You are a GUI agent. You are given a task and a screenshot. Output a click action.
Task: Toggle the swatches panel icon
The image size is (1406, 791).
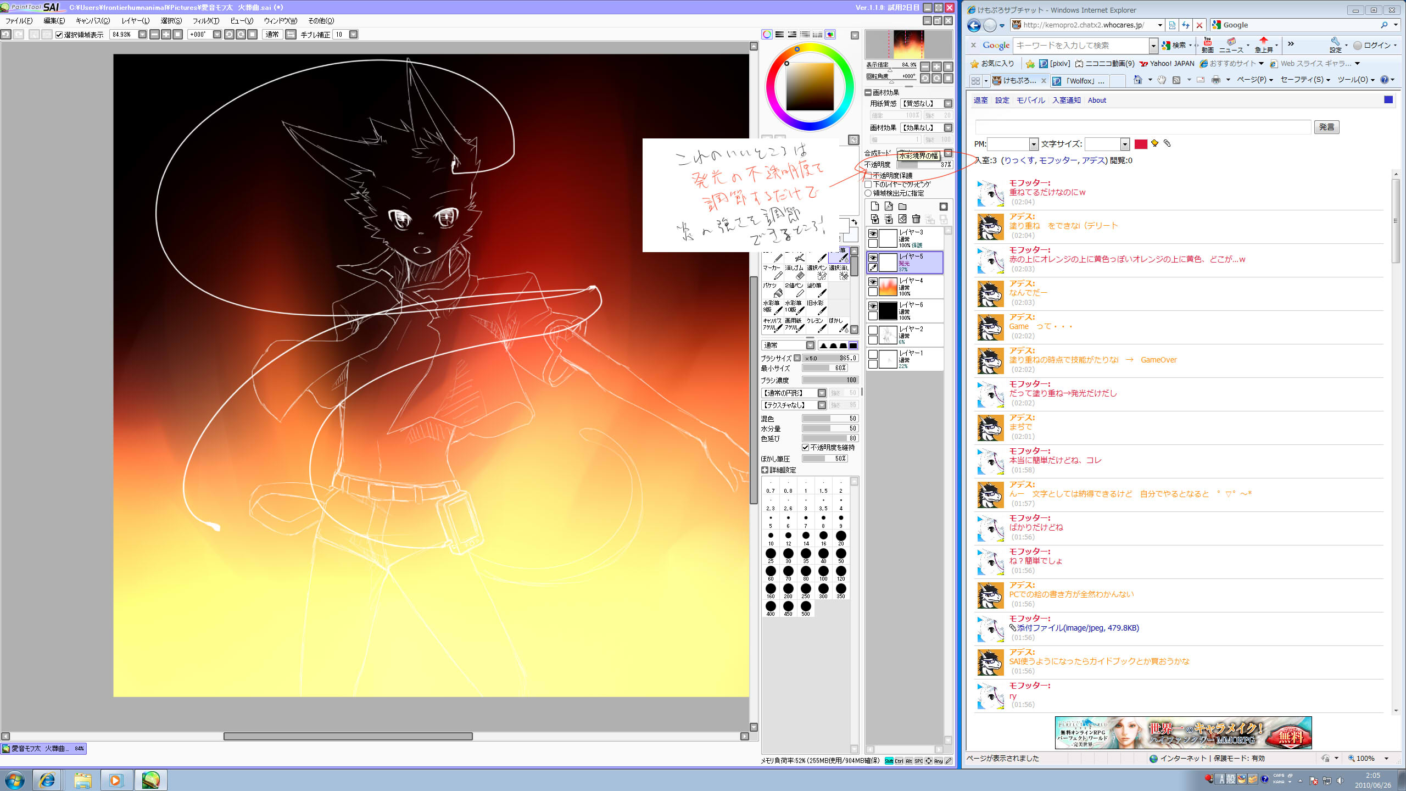pyautogui.click(x=818, y=34)
